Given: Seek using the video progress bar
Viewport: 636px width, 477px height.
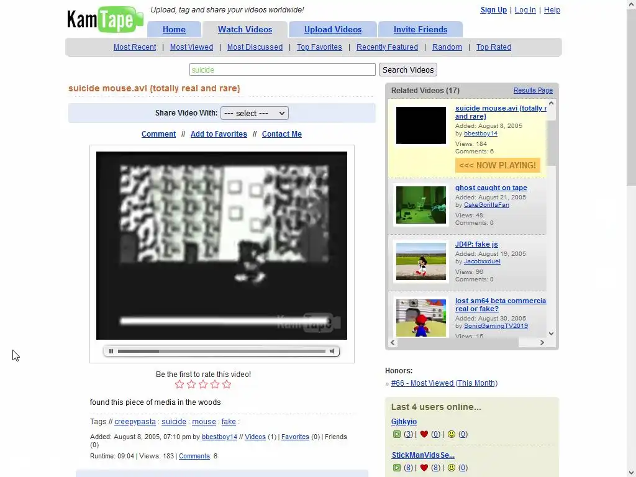Looking at the screenshot, I should click(x=222, y=352).
